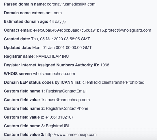Select the NAMECHEAP INC registrar name
Screen dimensions: 157x140
(x=52, y=56)
